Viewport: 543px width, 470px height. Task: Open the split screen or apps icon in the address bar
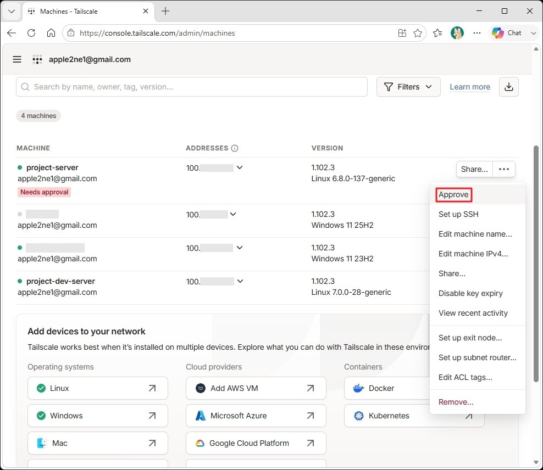(402, 33)
